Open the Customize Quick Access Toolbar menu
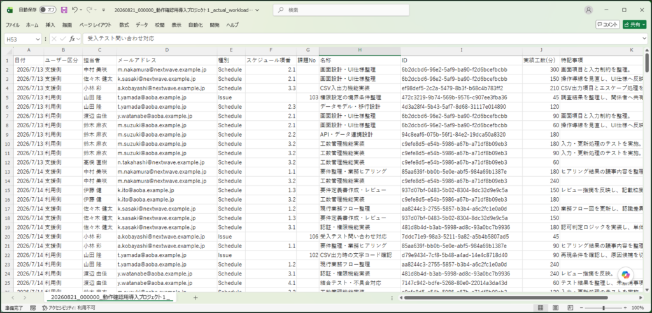The width and height of the screenshot is (652, 313). 104,10
